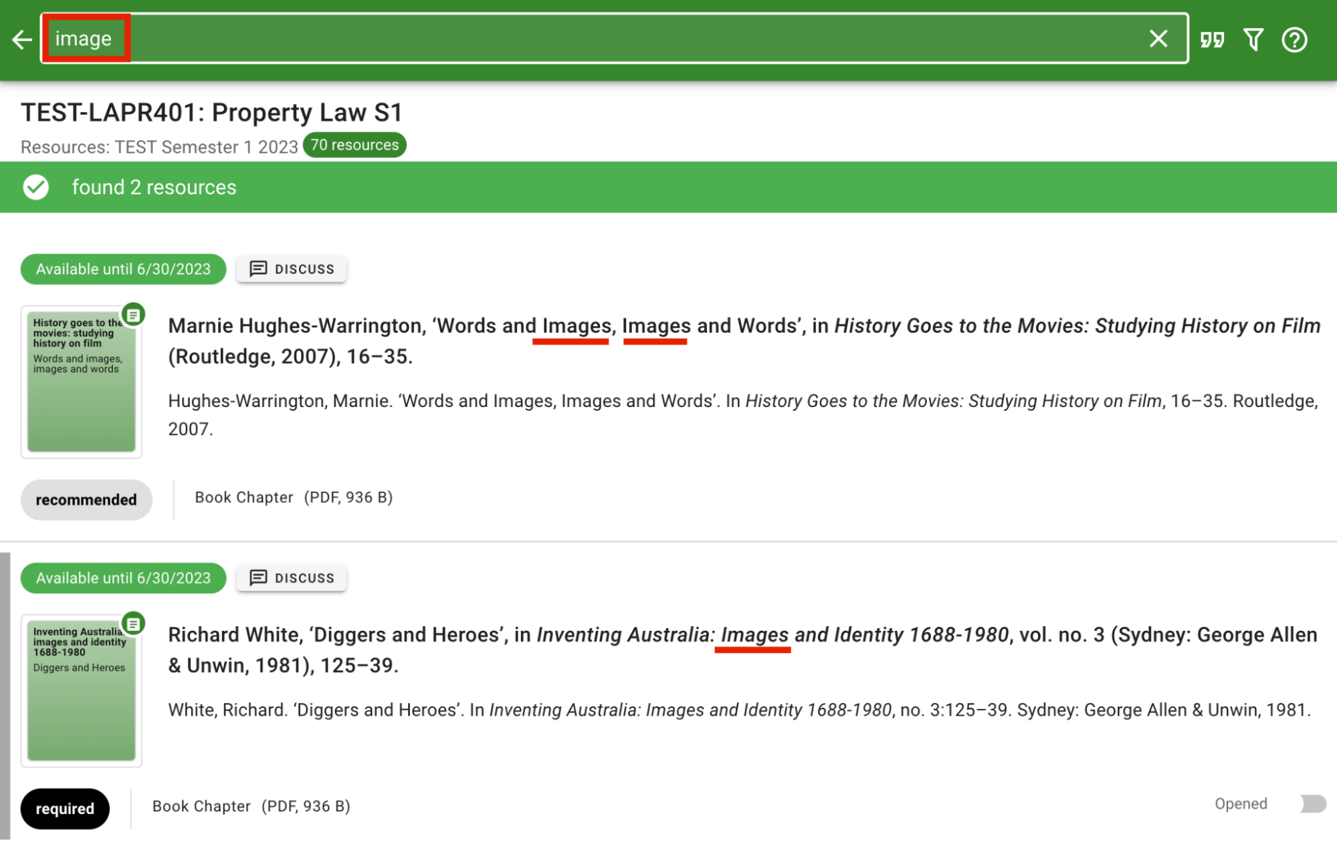Toggle the Opened switch
This screenshot has width=1337, height=850.
click(1312, 803)
